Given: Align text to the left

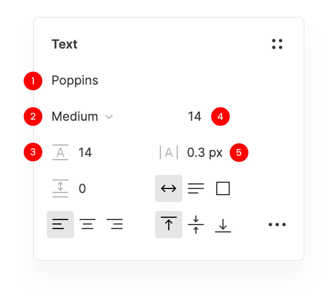Looking at the screenshot, I should tap(60, 225).
